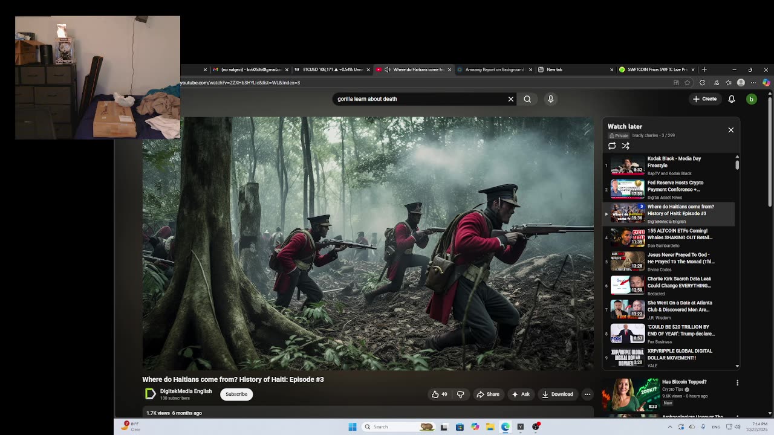Select 'XRP/RIPPLE GLOBAL DIGITAL DOLLAR' title
The width and height of the screenshot is (774, 435).
click(x=680, y=355)
